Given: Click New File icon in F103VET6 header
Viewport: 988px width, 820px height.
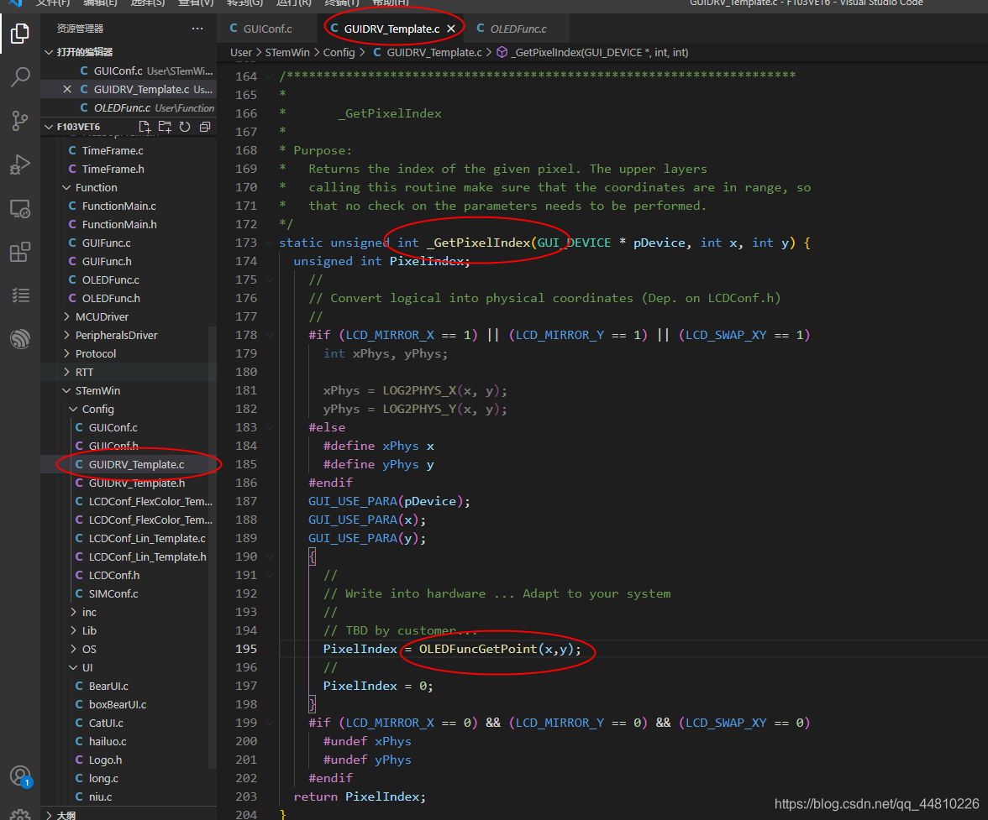Looking at the screenshot, I should 145,127.
